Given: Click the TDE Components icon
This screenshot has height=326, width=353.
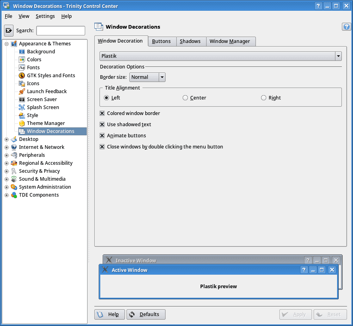Looking at the screenshot, I should click(14, 195).
